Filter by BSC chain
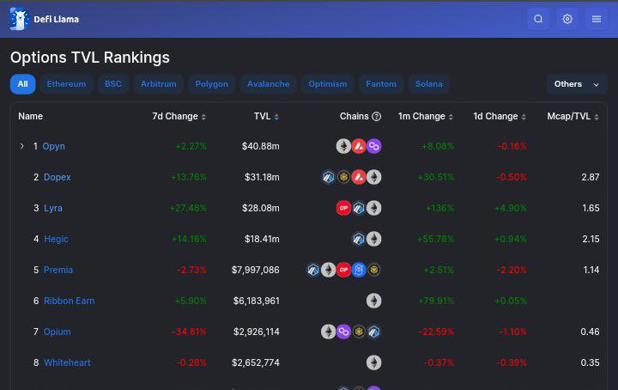Screen dimensions: 618x390 pos(113,84)
